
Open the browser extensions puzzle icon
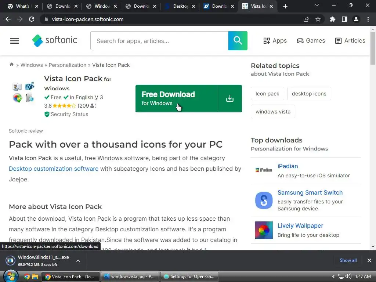[x=333, y=19]
